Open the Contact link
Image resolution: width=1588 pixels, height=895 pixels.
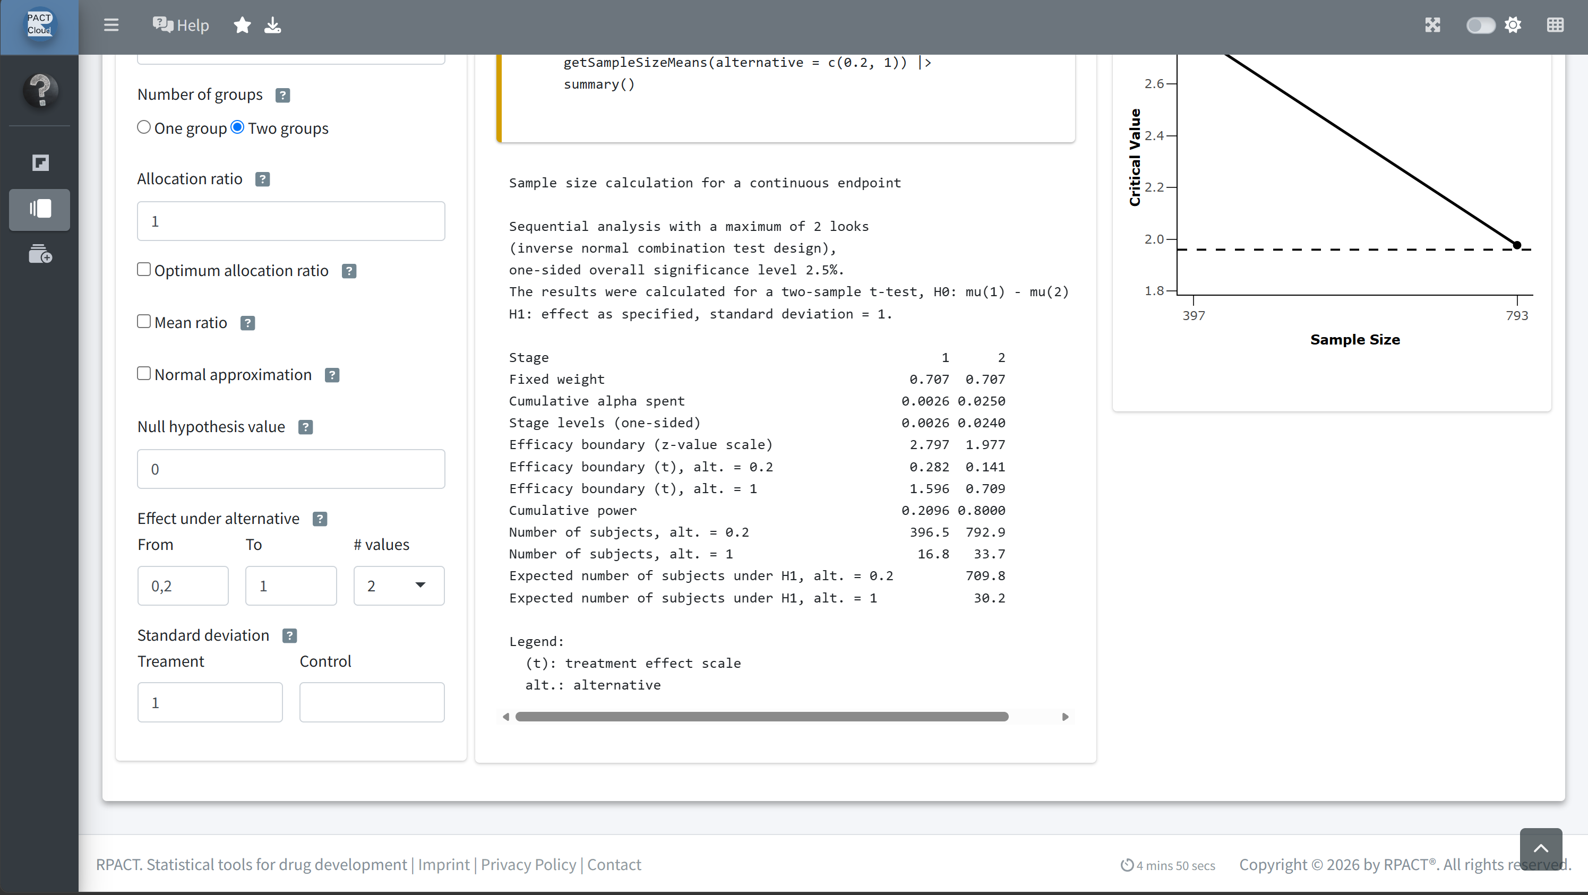[x=614, y=864]
